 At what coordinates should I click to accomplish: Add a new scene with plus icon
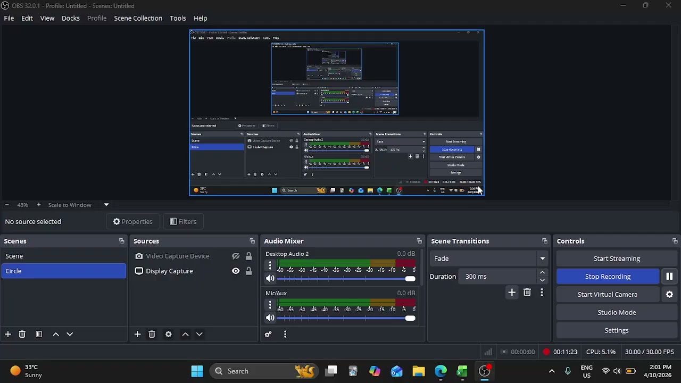point(8,334)
